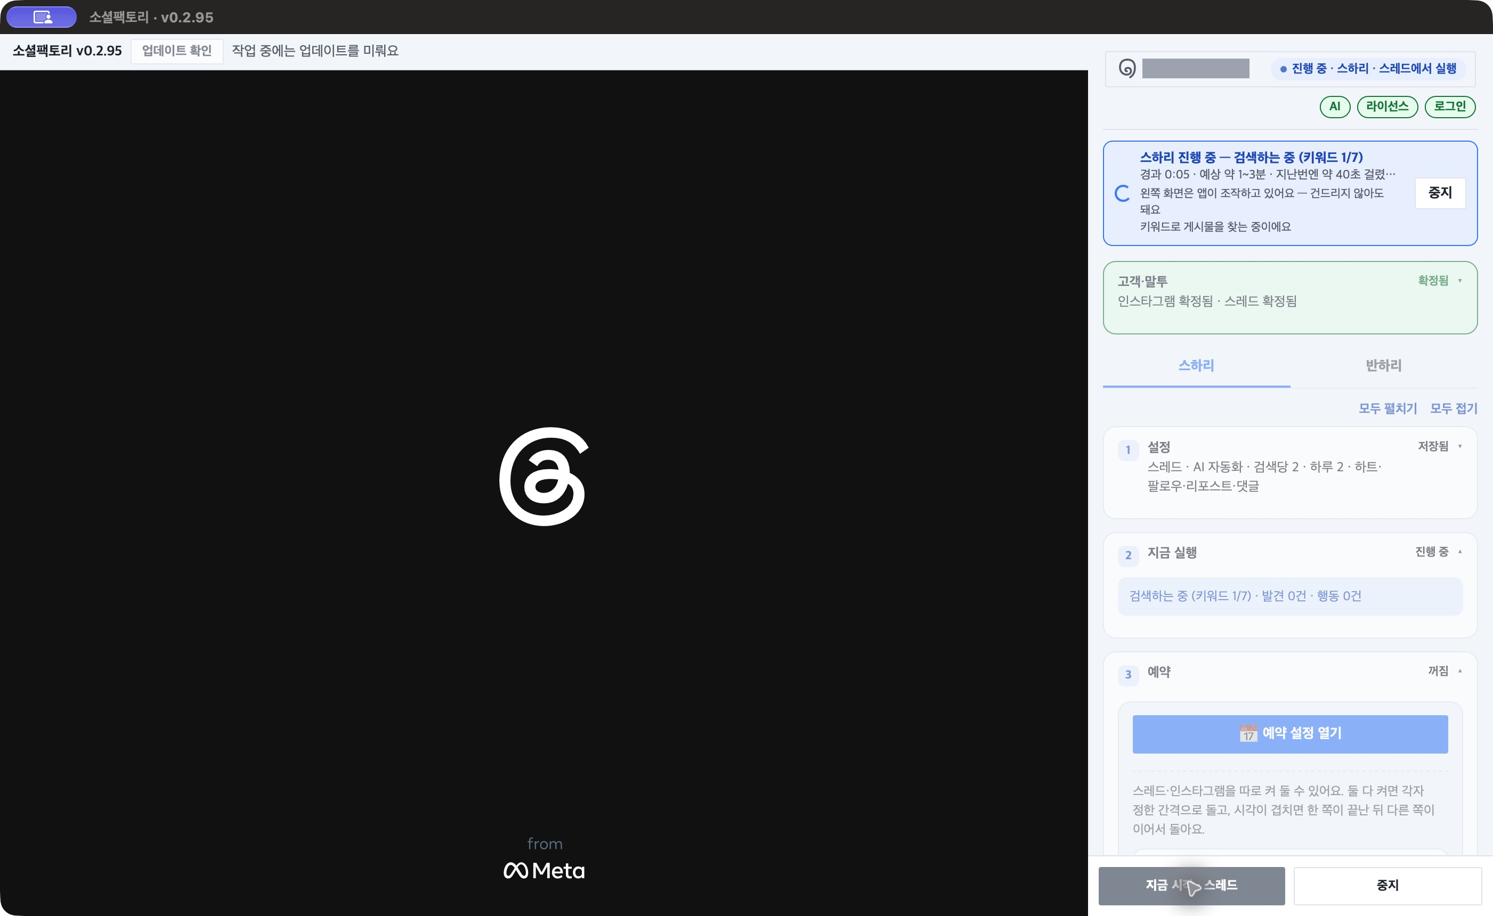The height and width of the screenshot is (916, 1493).
Task: Click the calendar icon on 예약 설정 열기
Action: click(x=1248, y=734)
